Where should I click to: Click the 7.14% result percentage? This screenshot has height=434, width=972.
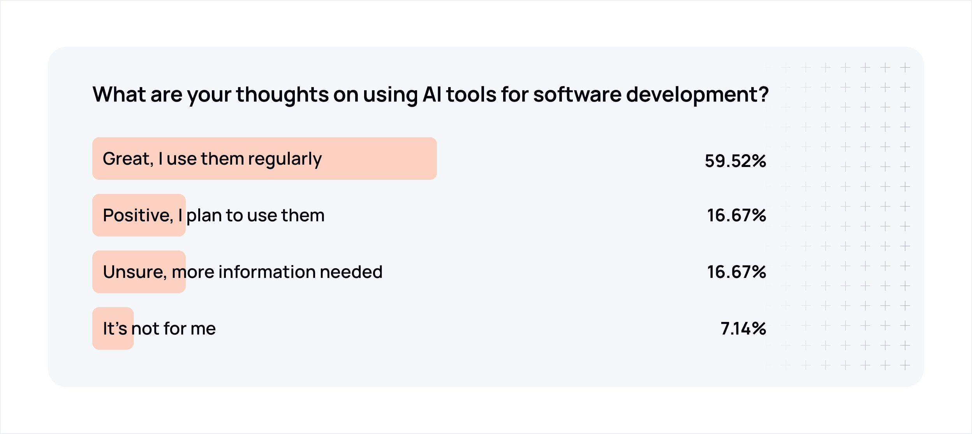coord(743,329)
